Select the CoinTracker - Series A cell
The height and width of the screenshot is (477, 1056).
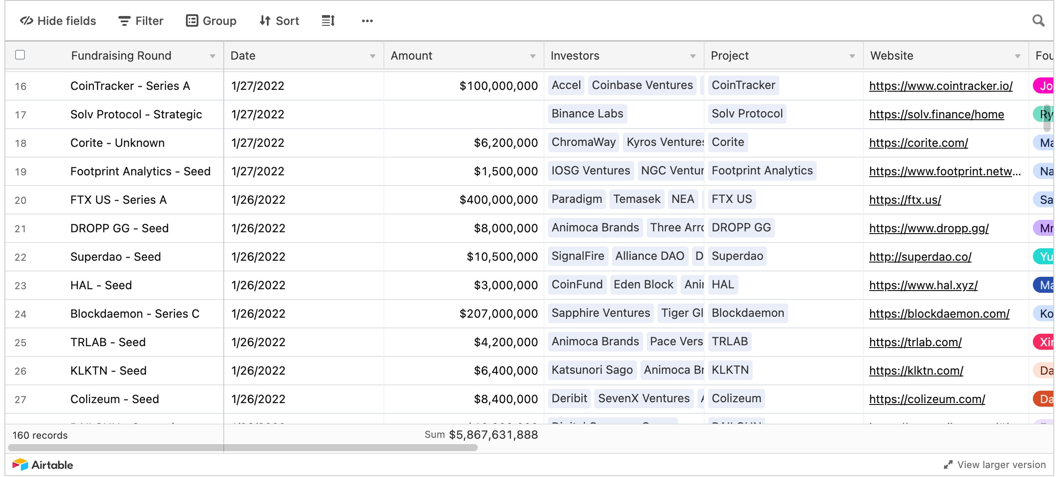130,86
